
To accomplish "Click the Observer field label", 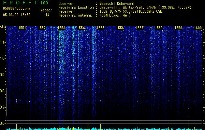I will [66, 4].
